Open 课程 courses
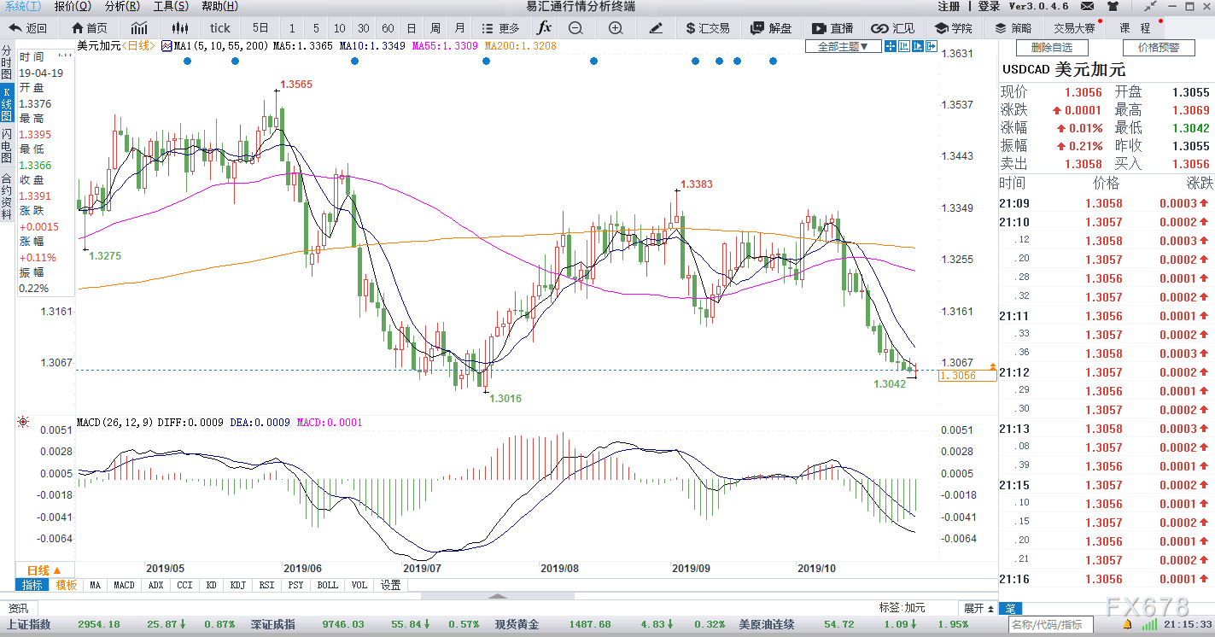The width and height of the screenshot is (1215, 637). [1136, 28]
